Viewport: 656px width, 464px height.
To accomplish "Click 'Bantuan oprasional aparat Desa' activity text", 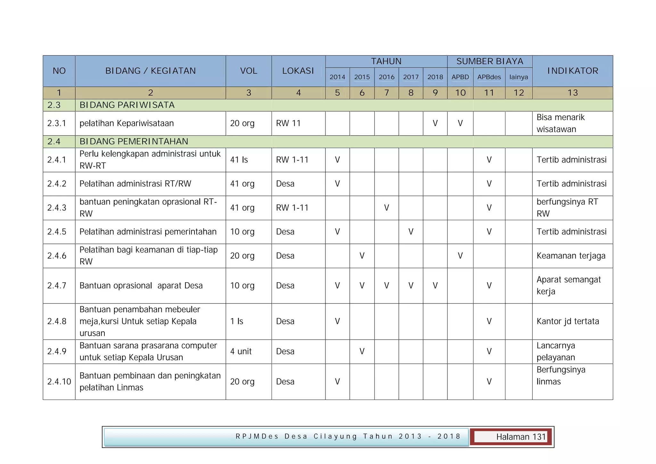I will tap(141, 286).
